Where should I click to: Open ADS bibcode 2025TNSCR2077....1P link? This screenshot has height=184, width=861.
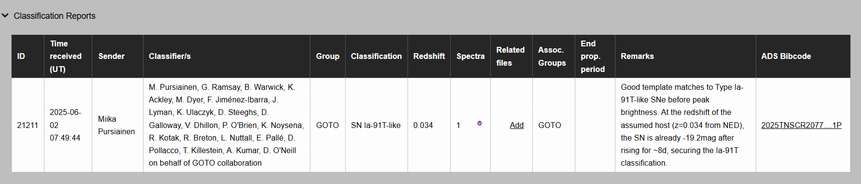(801, 125)
